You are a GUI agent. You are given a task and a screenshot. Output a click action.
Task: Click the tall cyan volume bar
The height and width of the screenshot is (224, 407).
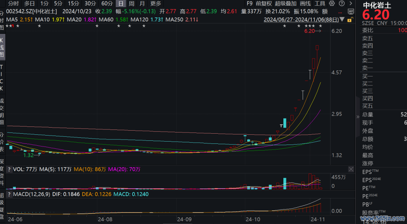pos(285,183)
